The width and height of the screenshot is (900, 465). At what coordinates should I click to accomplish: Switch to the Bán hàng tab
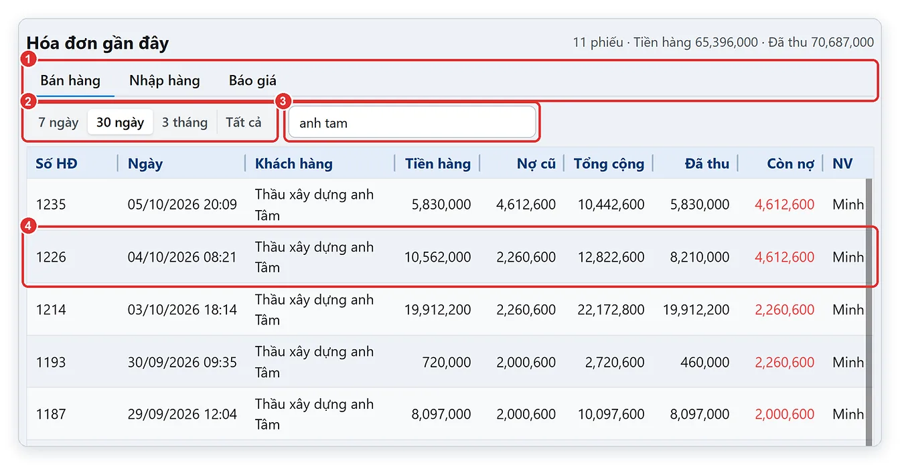click(x=70, y=81)
